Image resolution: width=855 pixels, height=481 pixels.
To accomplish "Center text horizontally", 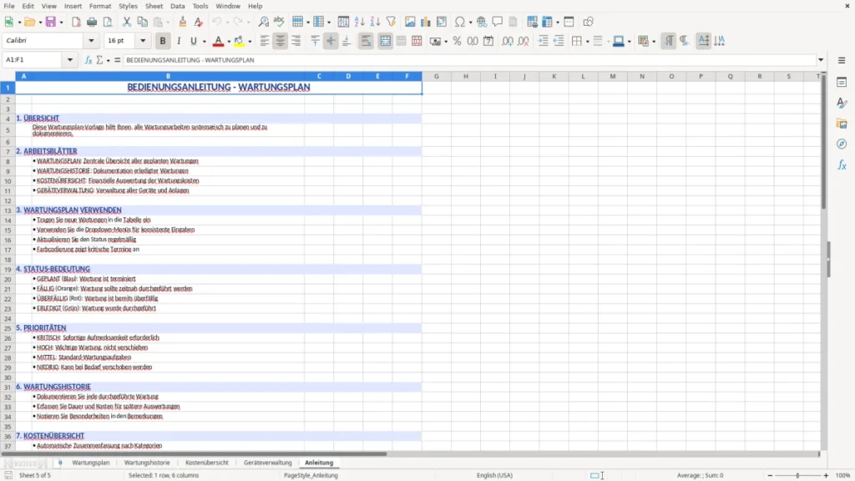I will [x=281, y=41].
